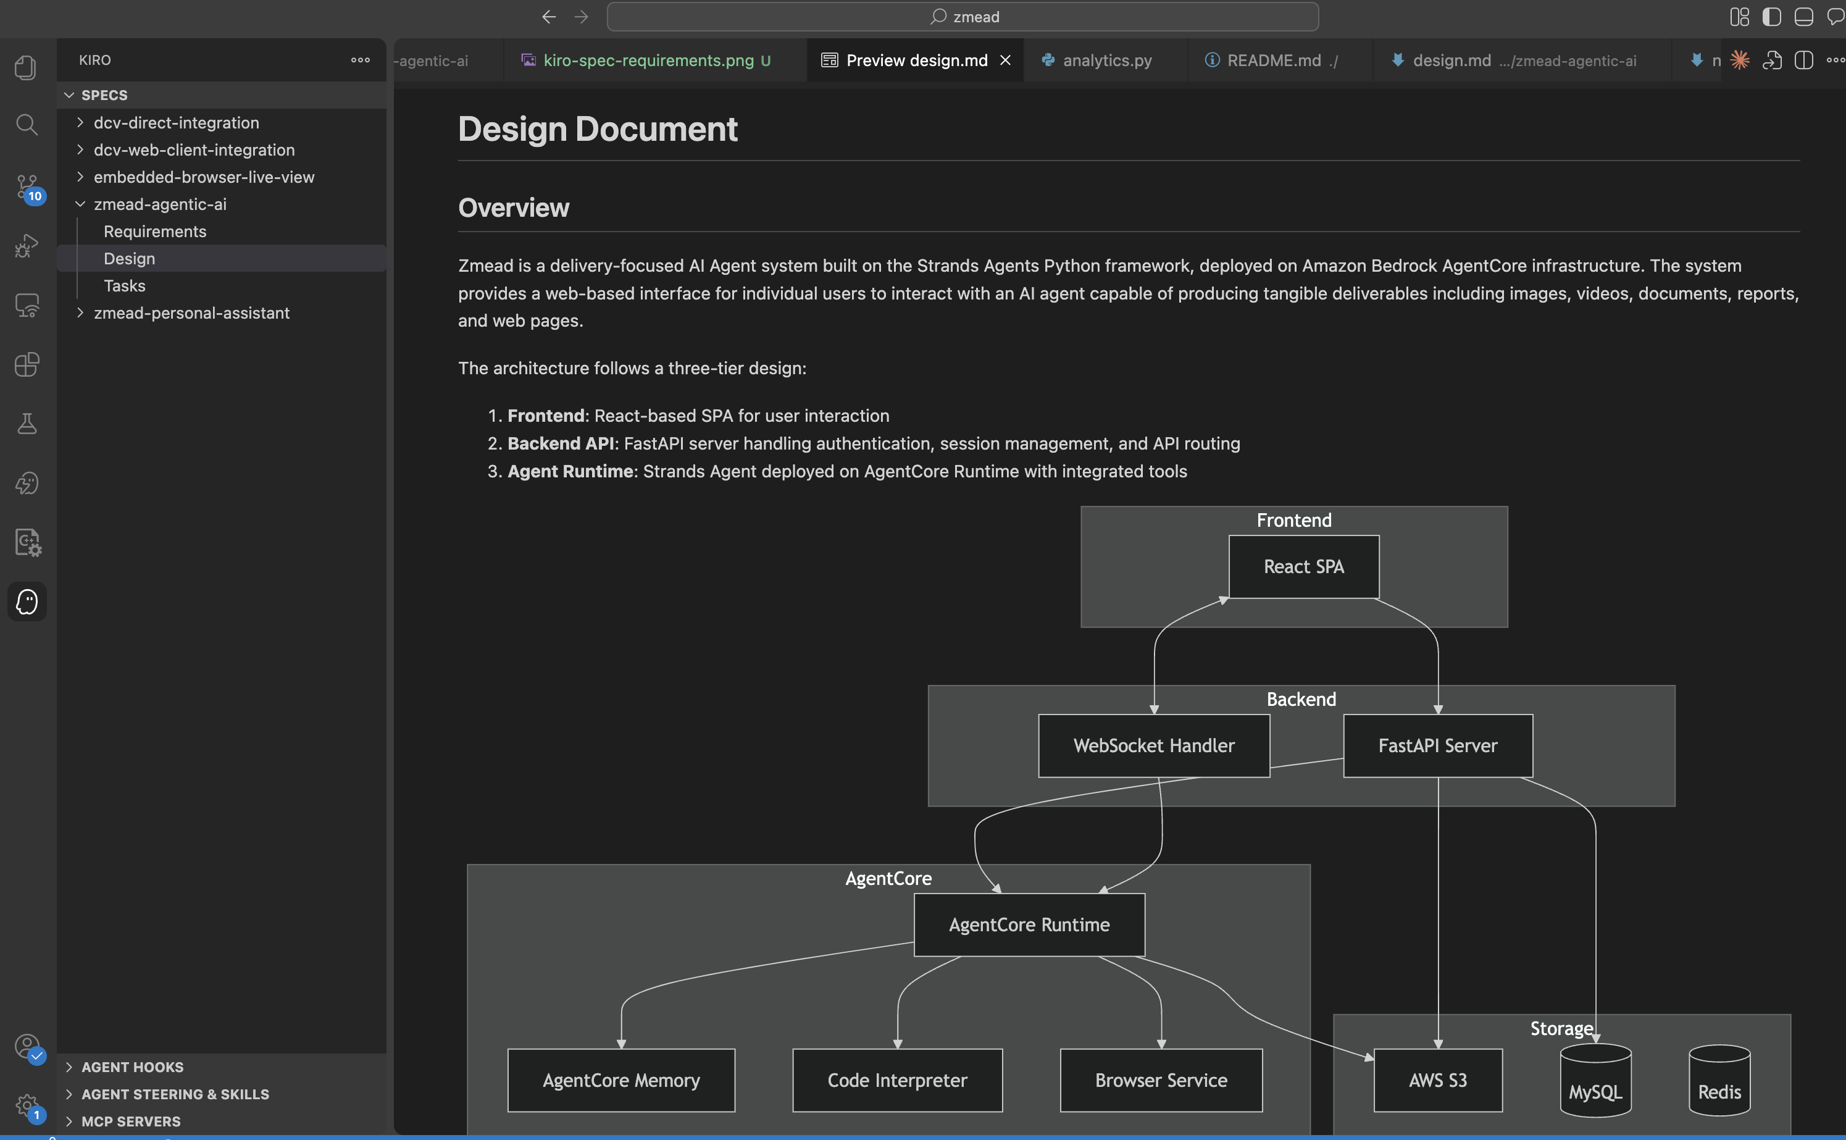
Task: Select the split editor icon
Action: (x=1804, y=61)
